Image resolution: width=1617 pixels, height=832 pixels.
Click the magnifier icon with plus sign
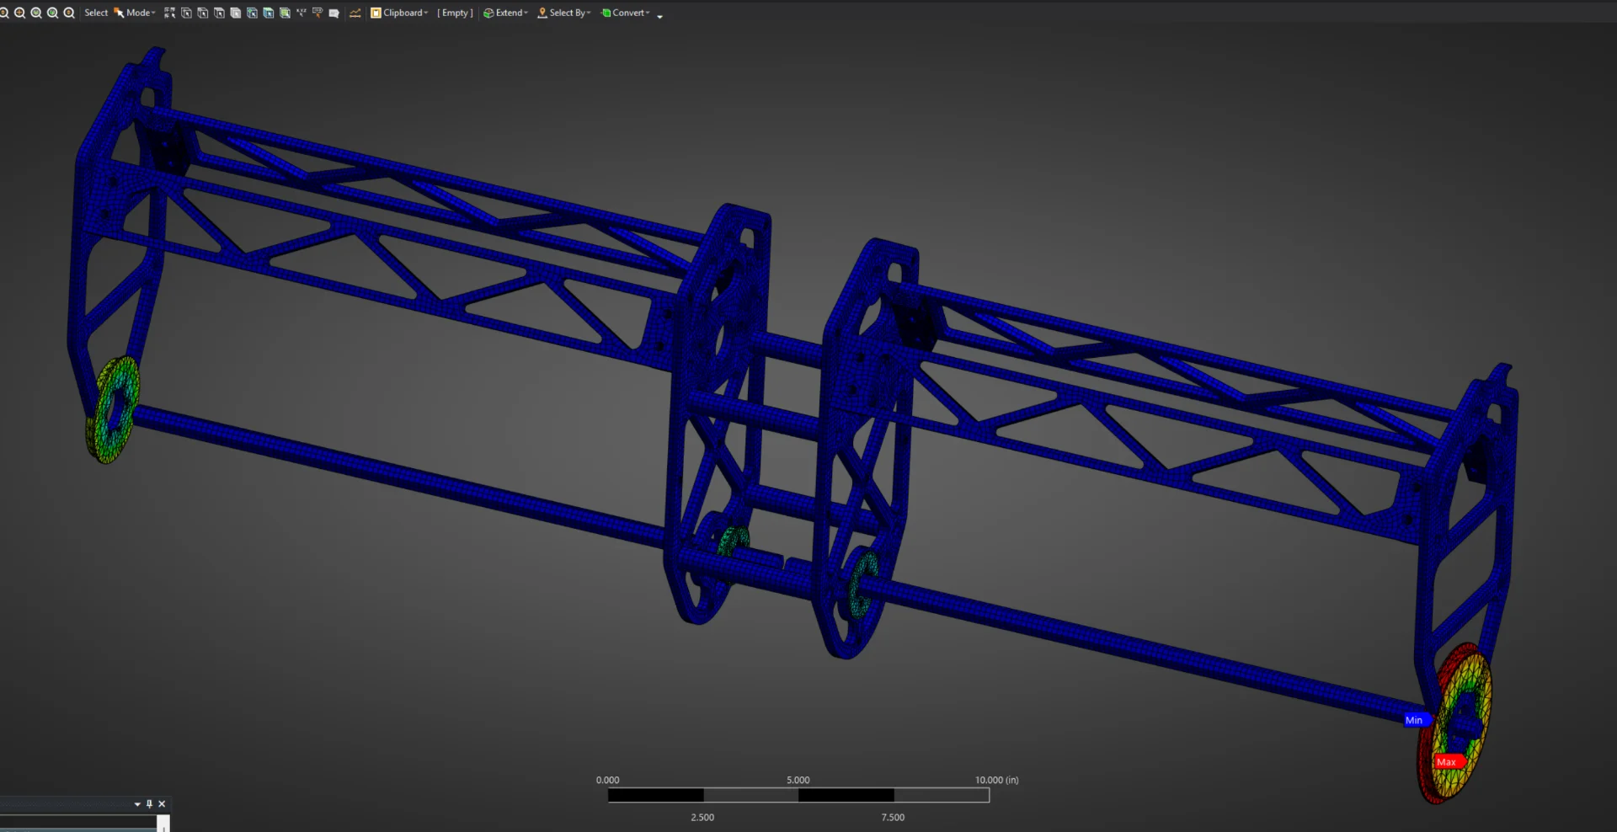pos(19,13)
